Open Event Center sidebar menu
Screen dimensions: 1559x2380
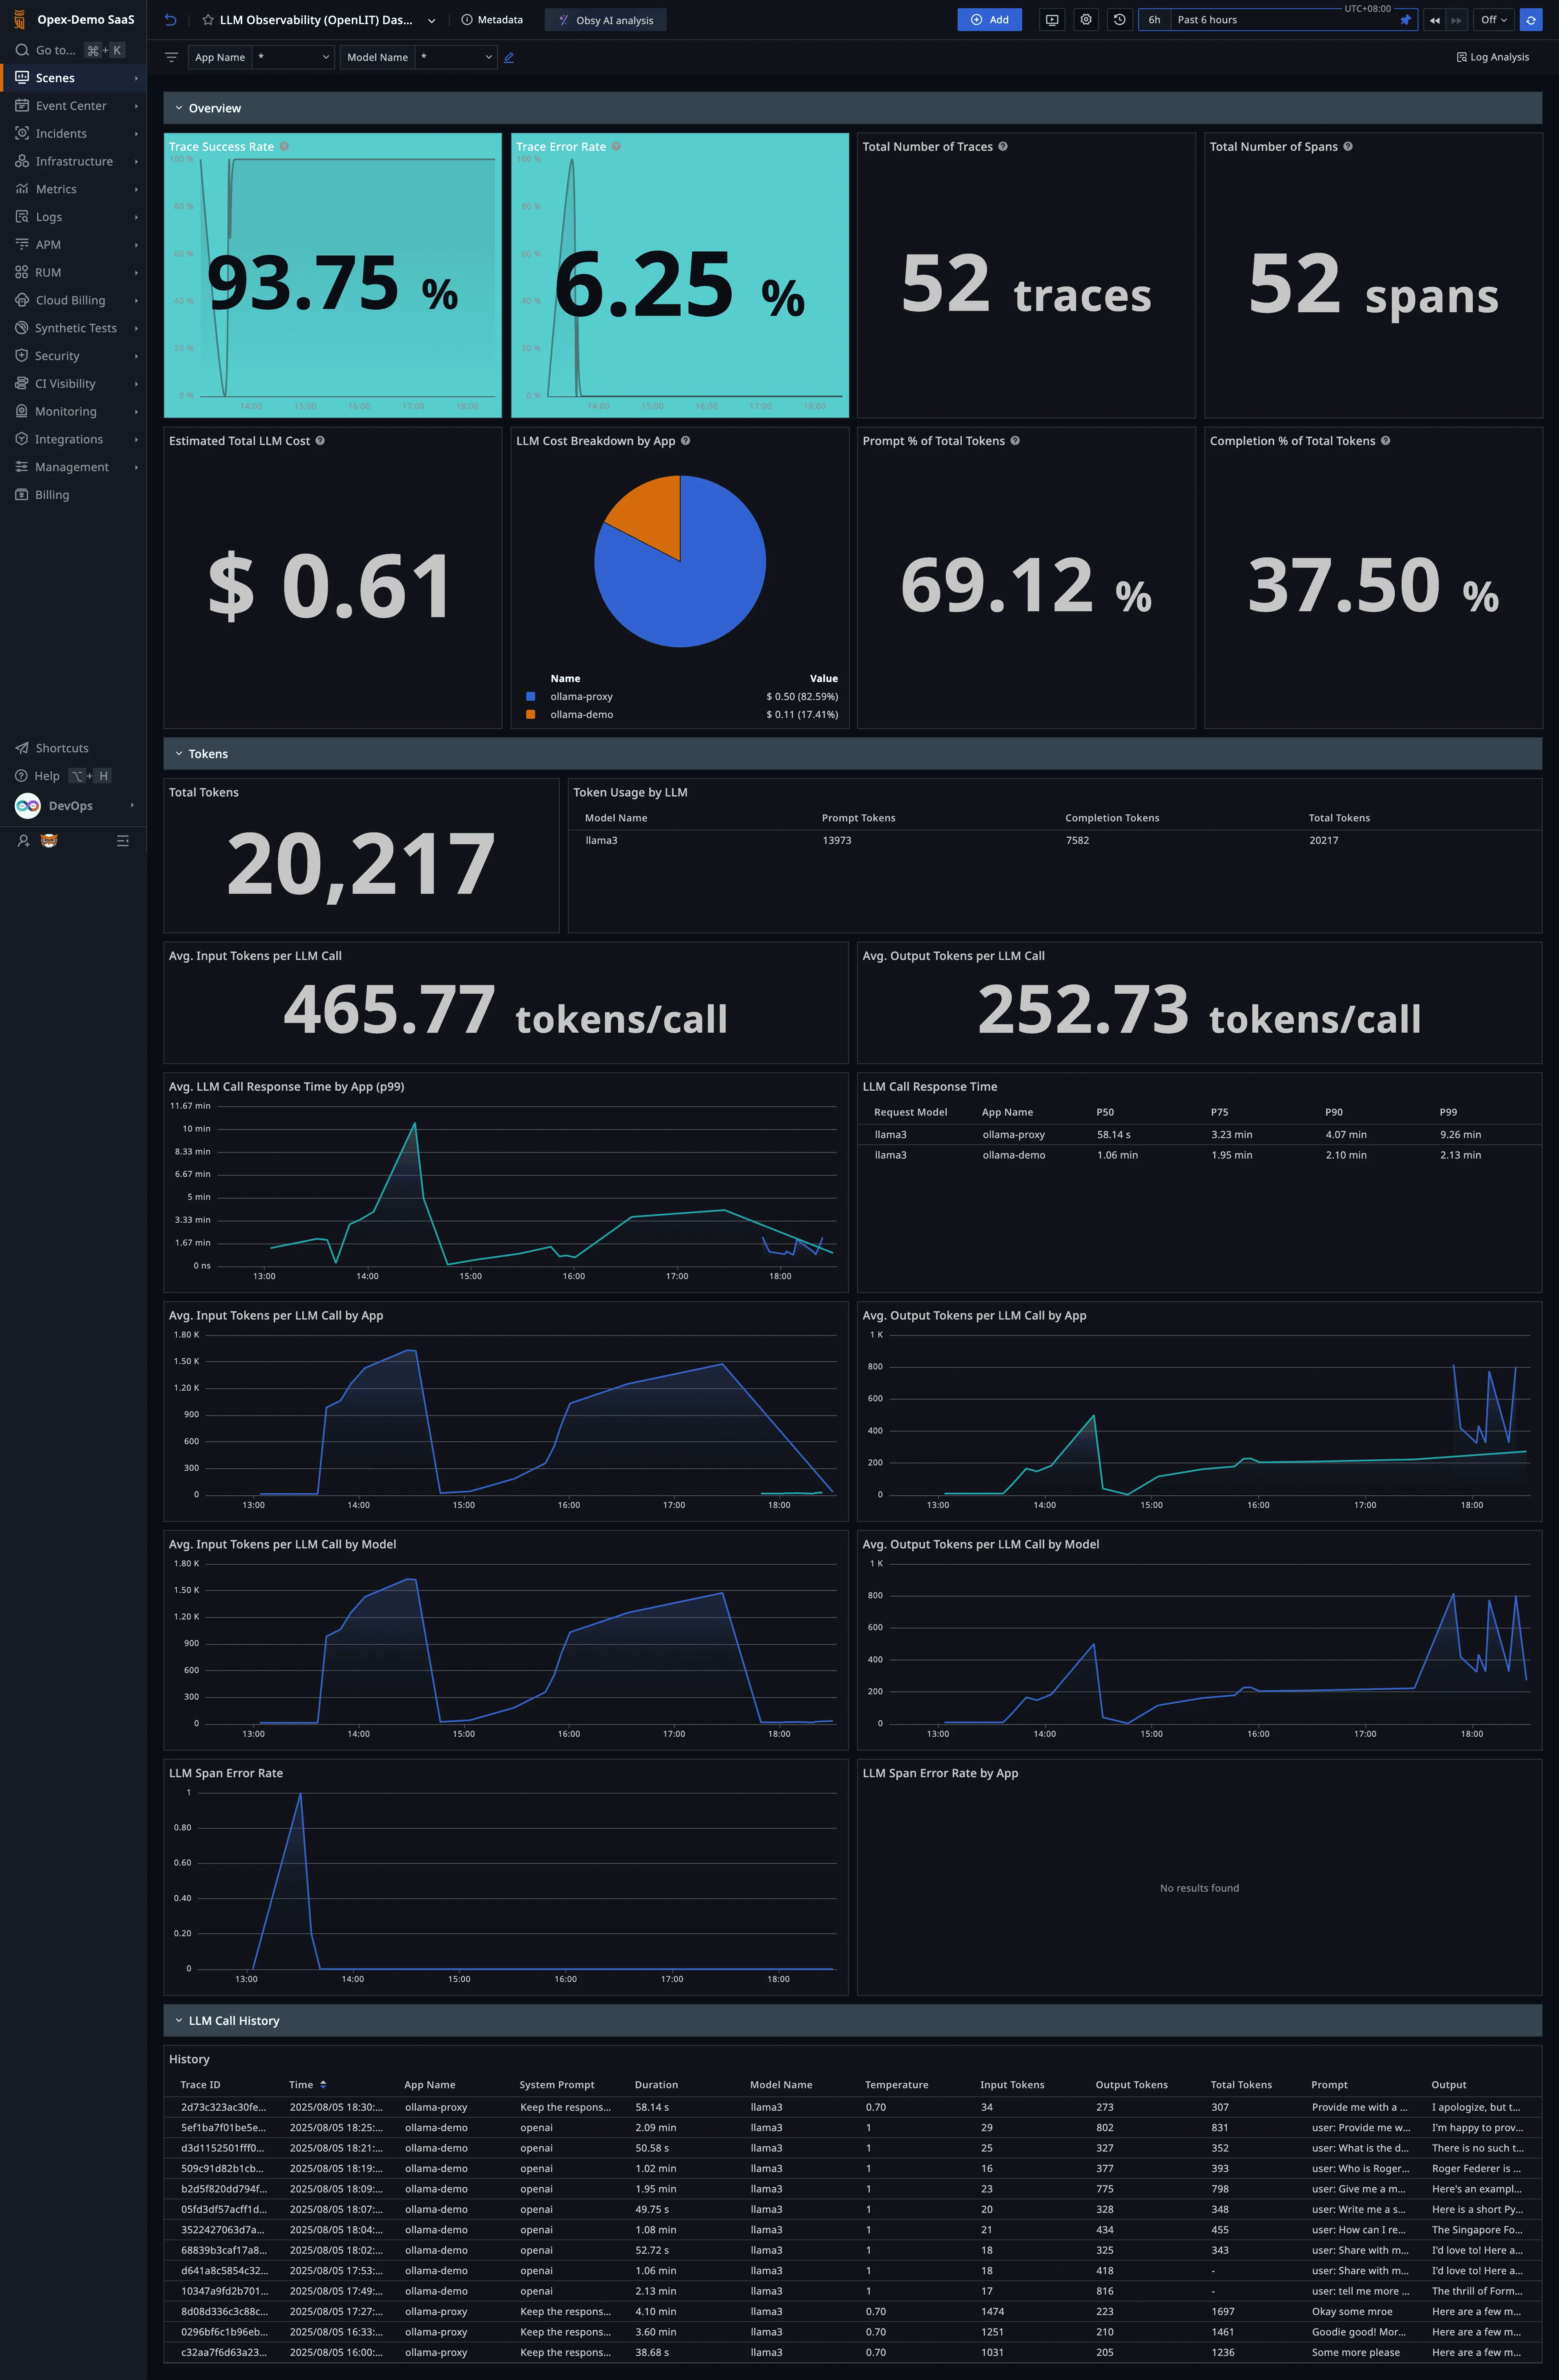pyautogui.click(x=73, y=106)
